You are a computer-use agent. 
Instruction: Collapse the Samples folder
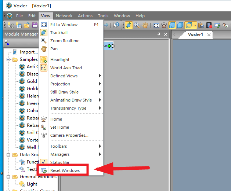8,59
